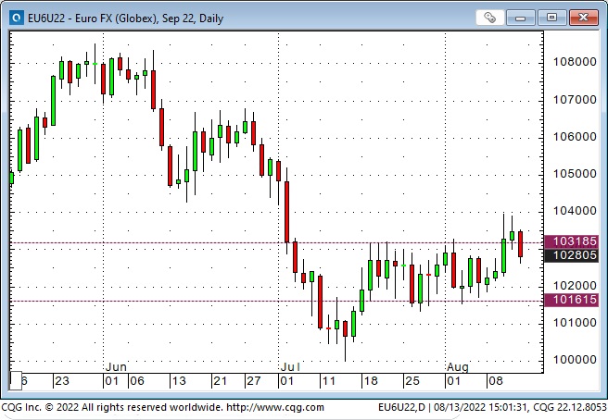Image resolution: width=608 pixels, height=420 pixels.
Task: Click the 107000 price axis label
Action: [x=575, y=100]
